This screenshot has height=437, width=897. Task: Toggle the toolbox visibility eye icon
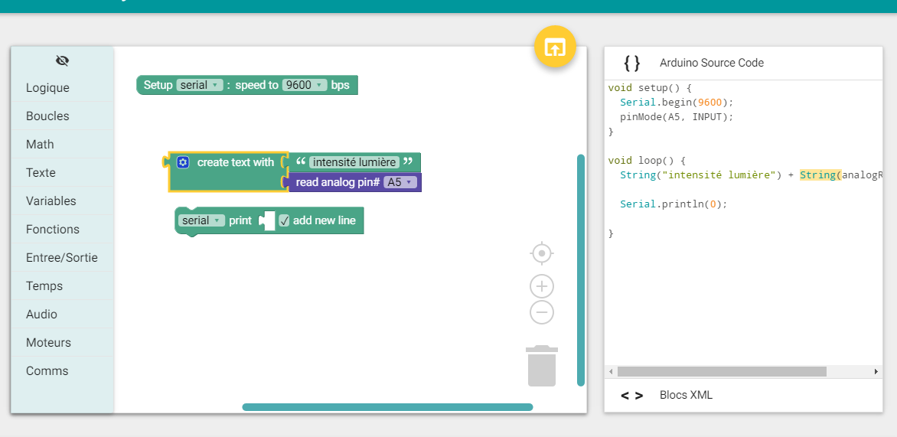point(63,60)
